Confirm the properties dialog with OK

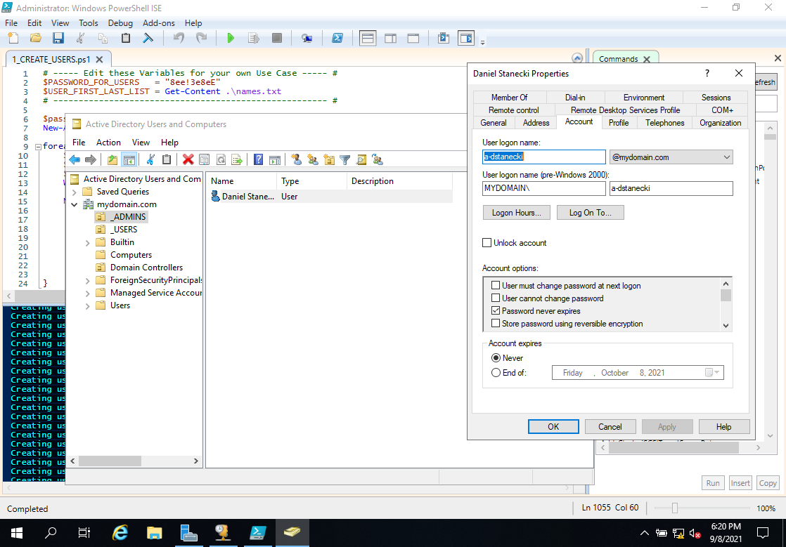click(x=553, y=426)
